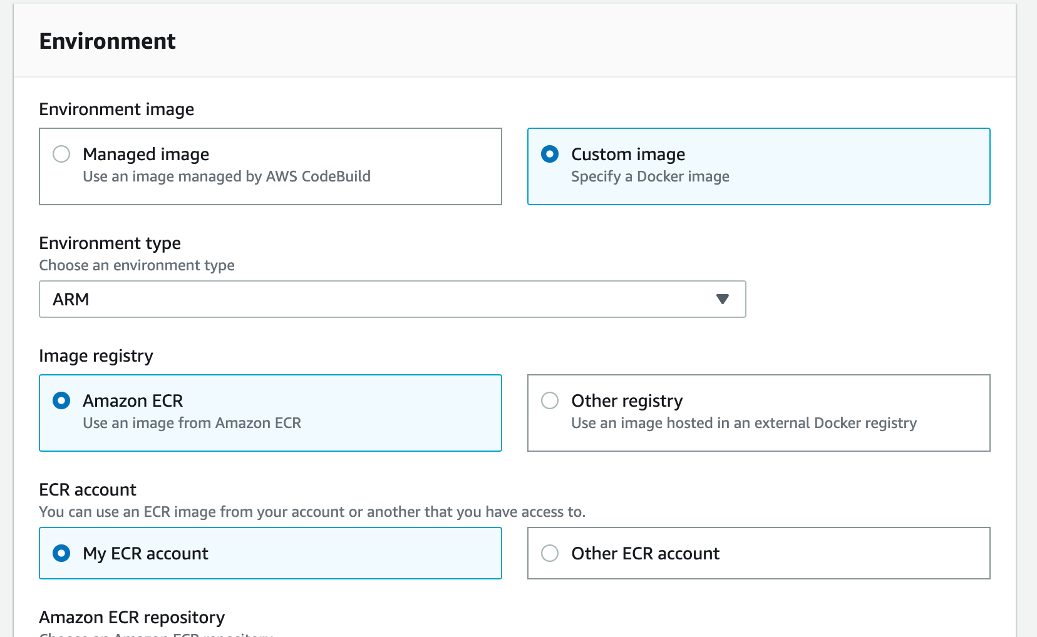Open the Environment type ARM dropdown
Screen dimensions: 1037x637
point(393,299)
